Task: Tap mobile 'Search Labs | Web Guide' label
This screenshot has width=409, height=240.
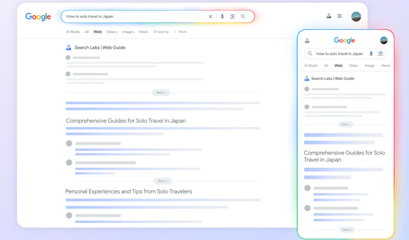Action: click(x=332, y=78)
